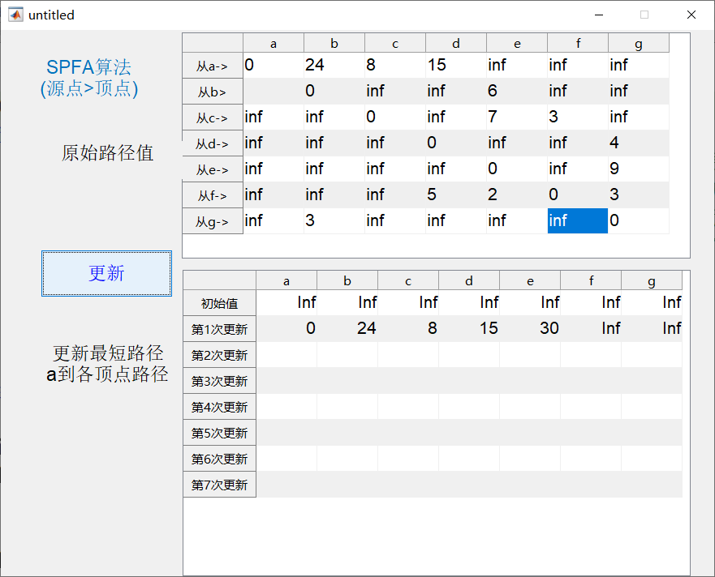Select the 从a-> row header in top table
This screenshot has width=715, height=577.
click(x=212, y=66)
